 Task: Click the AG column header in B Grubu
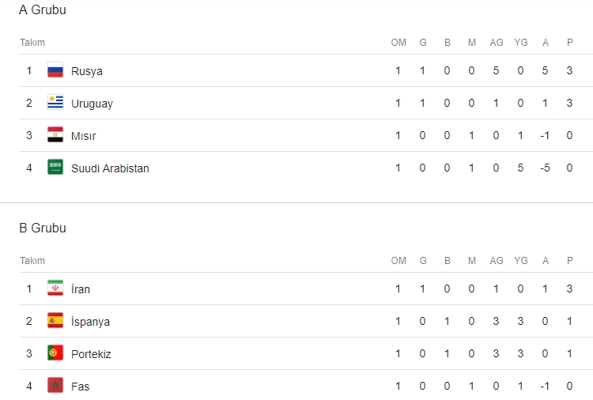[x=497, y=261]
